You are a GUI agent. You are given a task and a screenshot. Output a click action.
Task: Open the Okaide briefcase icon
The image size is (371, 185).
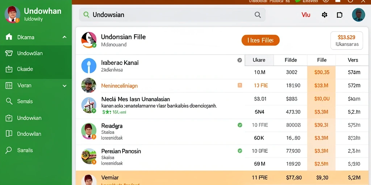pyautogui.click(x=9, y=69)
